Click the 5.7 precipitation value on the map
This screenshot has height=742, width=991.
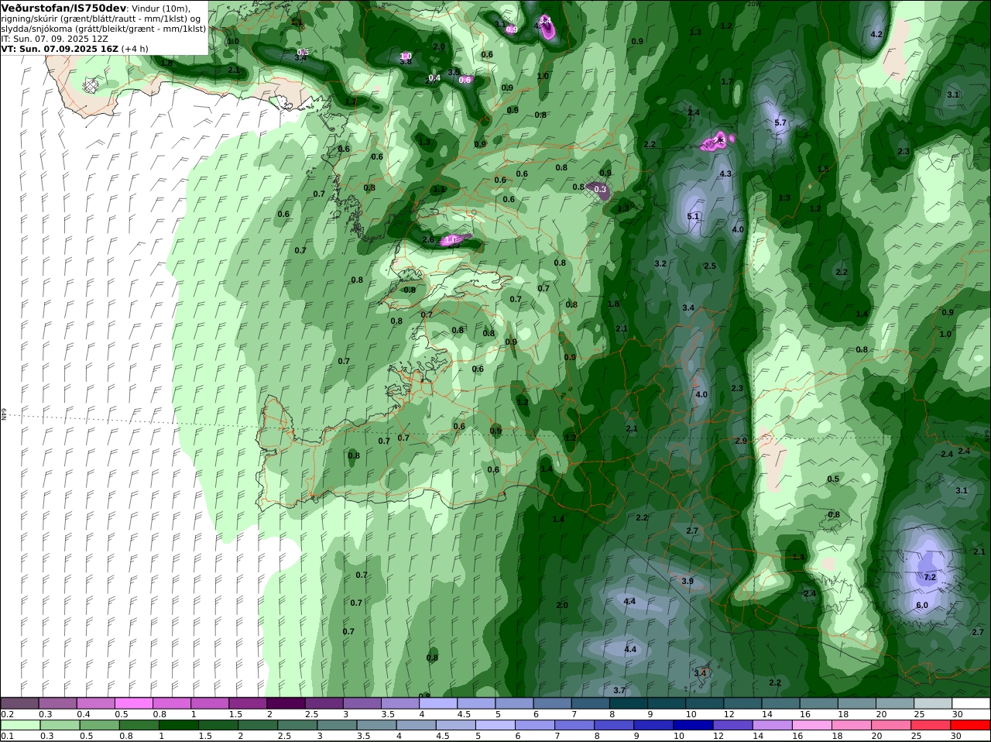(780, 123)
